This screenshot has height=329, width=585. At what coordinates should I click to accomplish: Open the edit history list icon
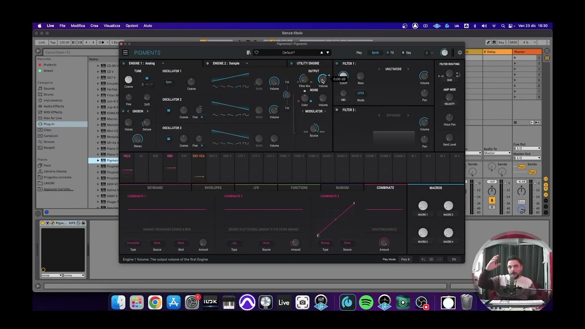point(431,260)
